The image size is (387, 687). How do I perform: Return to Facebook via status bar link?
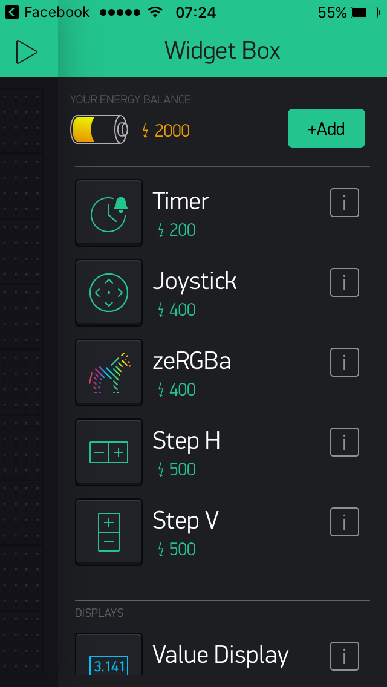click(x=47, y=11)
